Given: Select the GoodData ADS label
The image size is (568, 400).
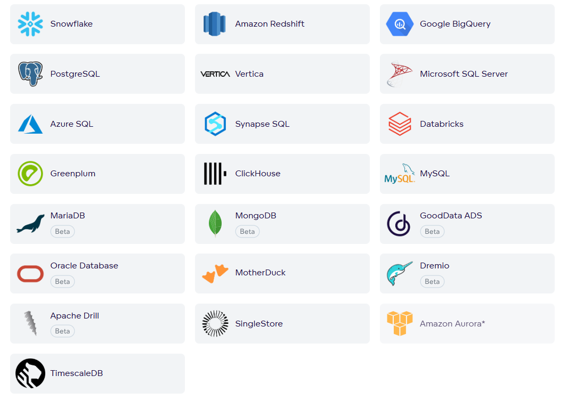Looking at the screenshot, I should click(x=451, y=216).
